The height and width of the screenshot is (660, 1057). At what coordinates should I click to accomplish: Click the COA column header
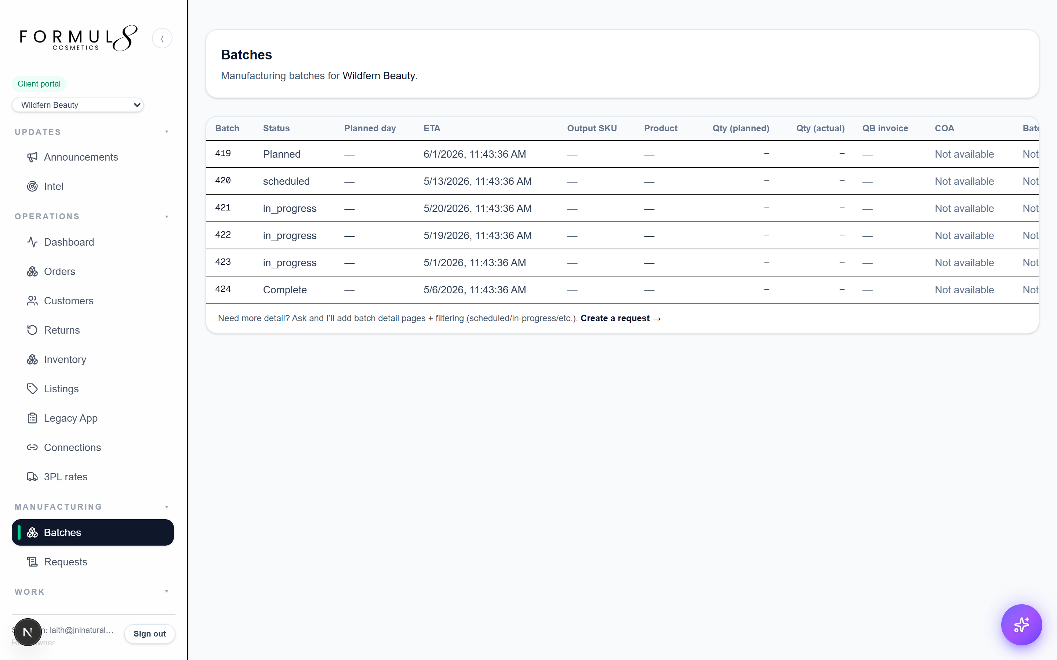[944, 128]
